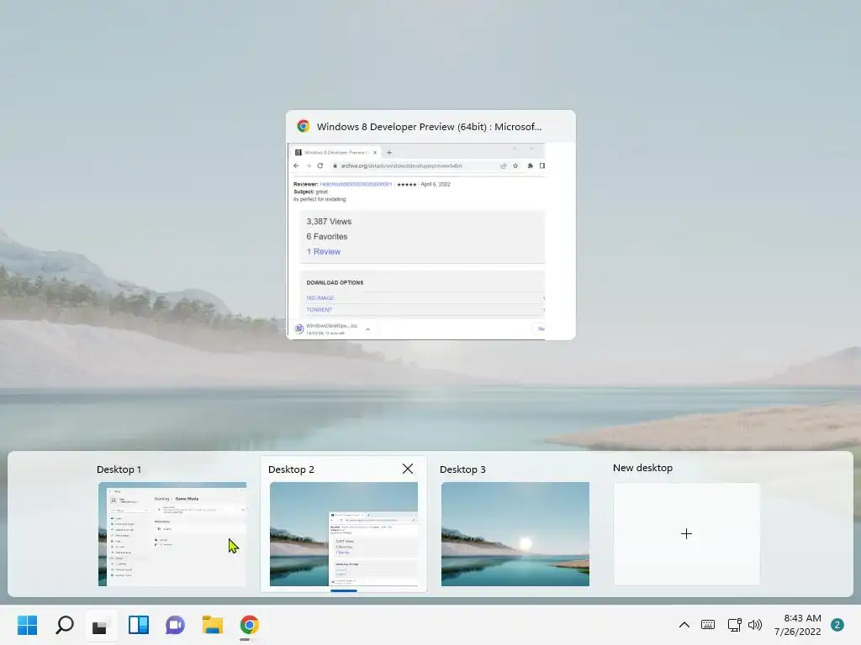This screenshot has width=861, height=645.
Task: Click the Desktop 1 name label
Action: tap(119, 469)
